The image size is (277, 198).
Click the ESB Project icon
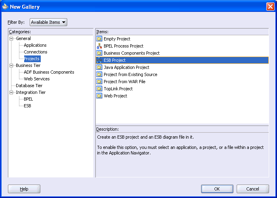click(99, 60)
